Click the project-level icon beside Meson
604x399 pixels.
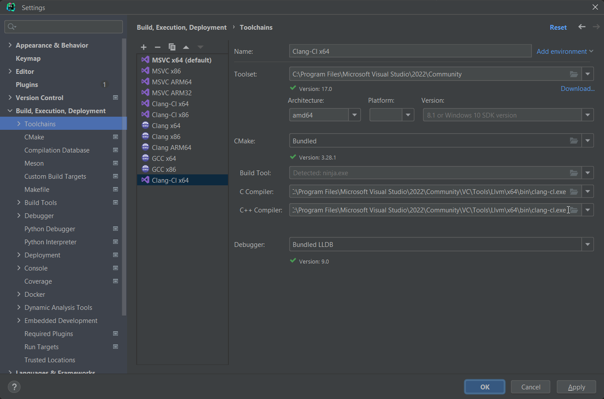coord(115,163)
